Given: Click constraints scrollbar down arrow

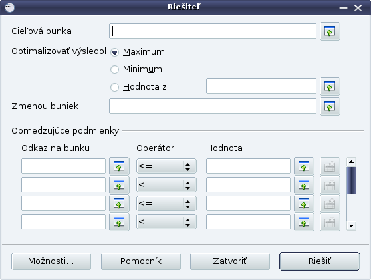Looking at the screenshot, I should pyautogui.click(x=351, y=226).
